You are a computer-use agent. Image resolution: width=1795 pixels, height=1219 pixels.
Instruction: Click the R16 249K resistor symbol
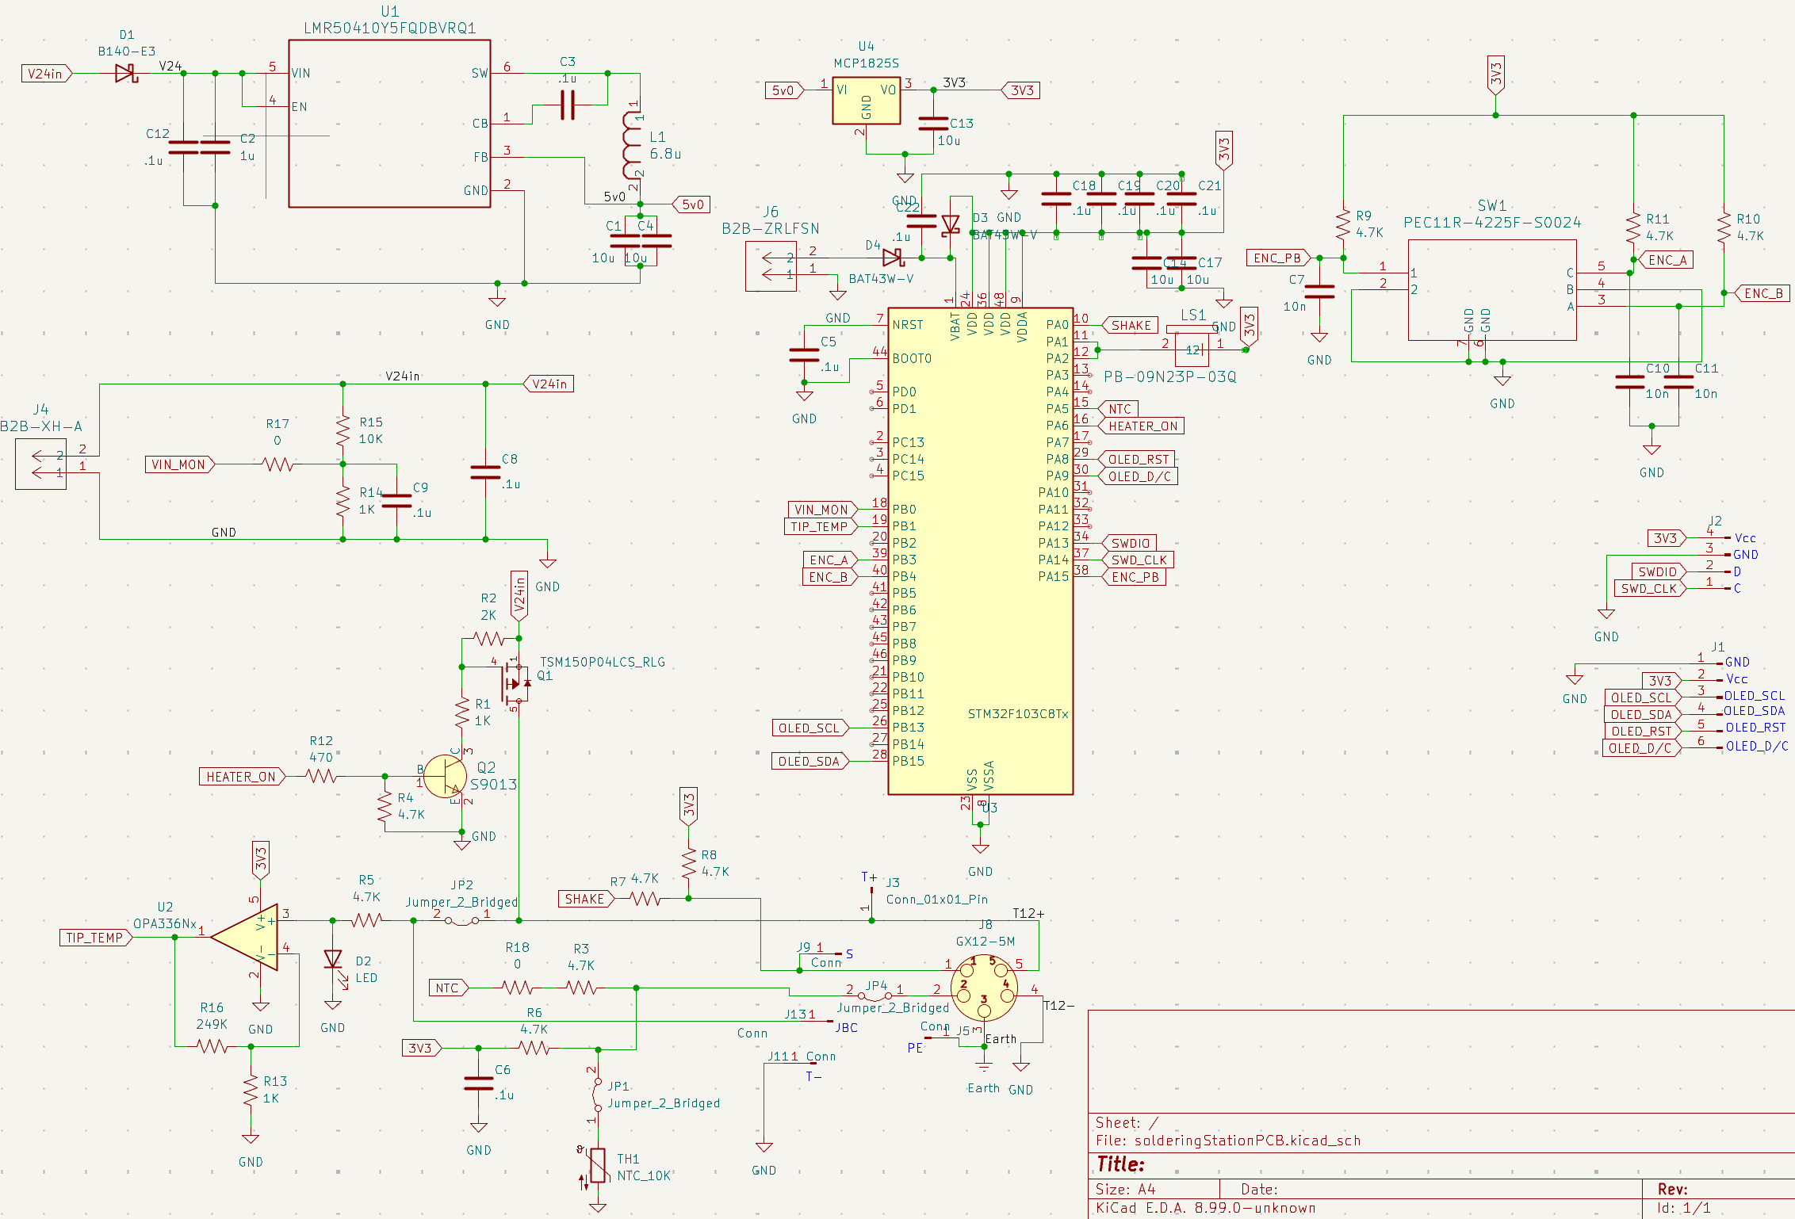[x=212, y=1046]
